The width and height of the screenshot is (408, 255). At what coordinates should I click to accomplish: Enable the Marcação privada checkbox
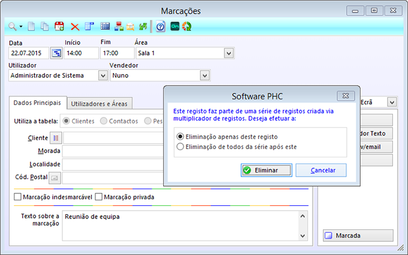[x=98, y=197]
